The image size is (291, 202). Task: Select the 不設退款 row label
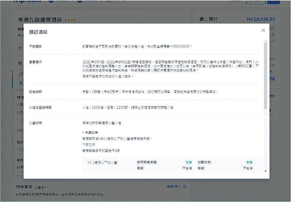click(x=35, y=46)
